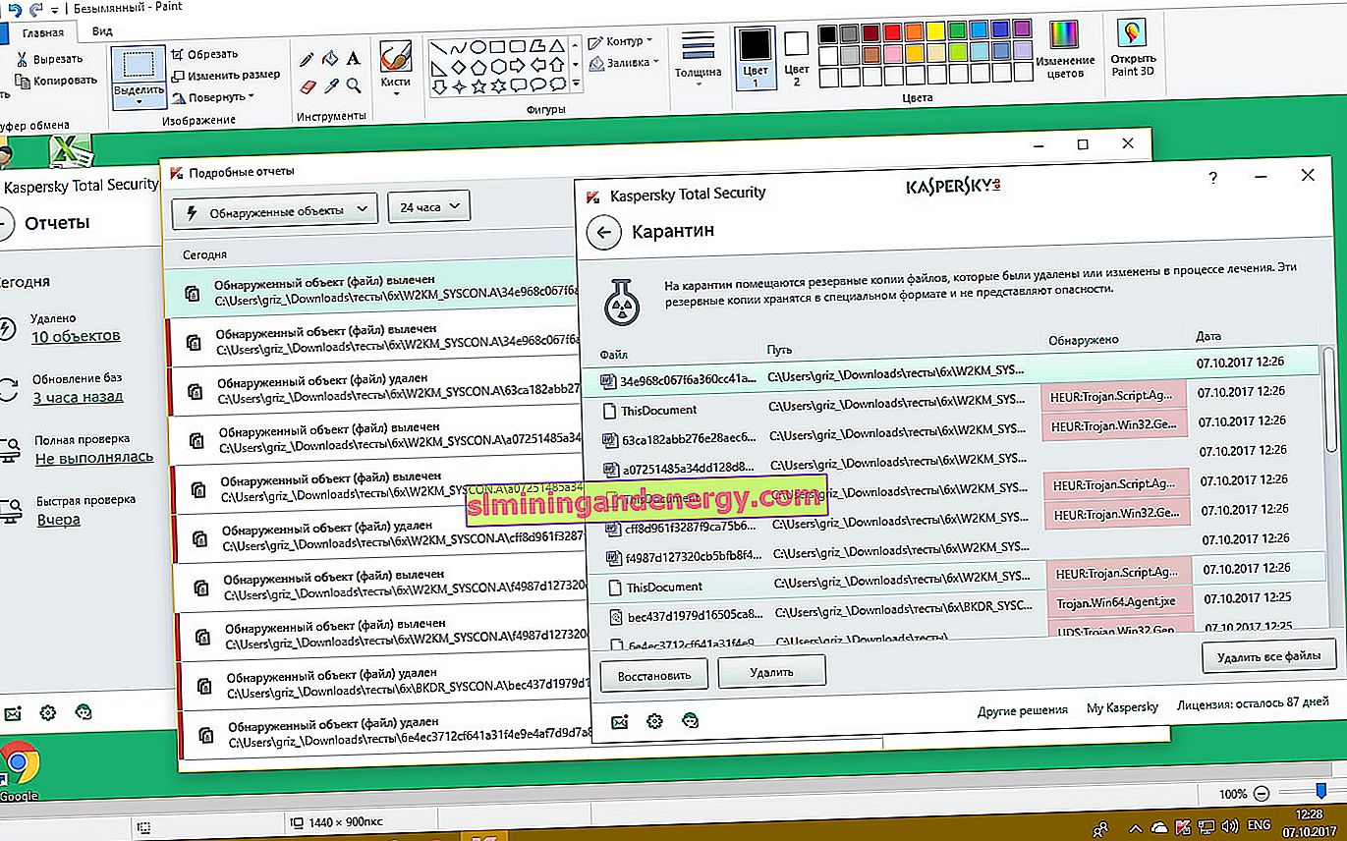This screenshot has width=1347, height=841.
Task: Open the 3 часа назад update link
Action: pyautogui.click(x=78, y=397)
